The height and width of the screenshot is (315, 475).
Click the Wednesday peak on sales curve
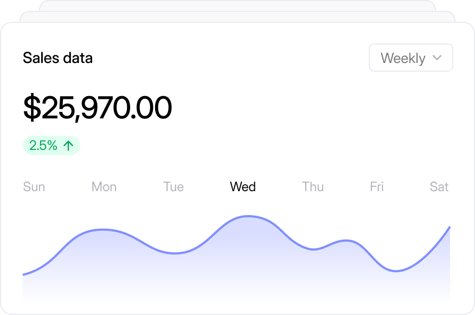point(248,216)
